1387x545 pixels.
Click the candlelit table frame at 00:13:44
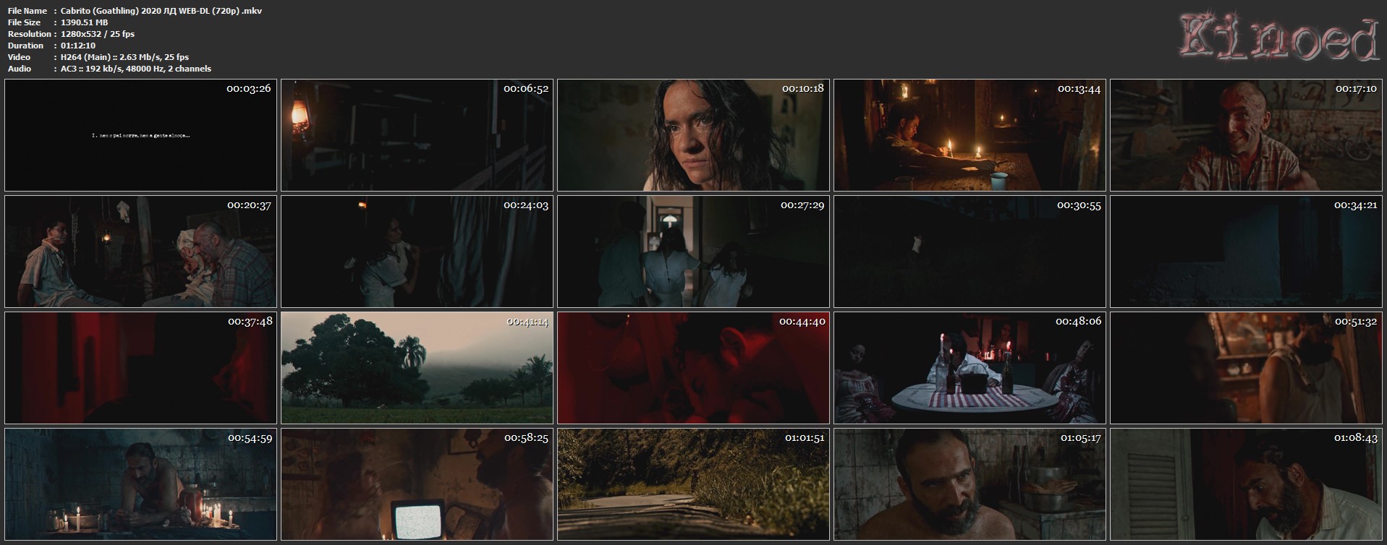(x=970, y=135)
